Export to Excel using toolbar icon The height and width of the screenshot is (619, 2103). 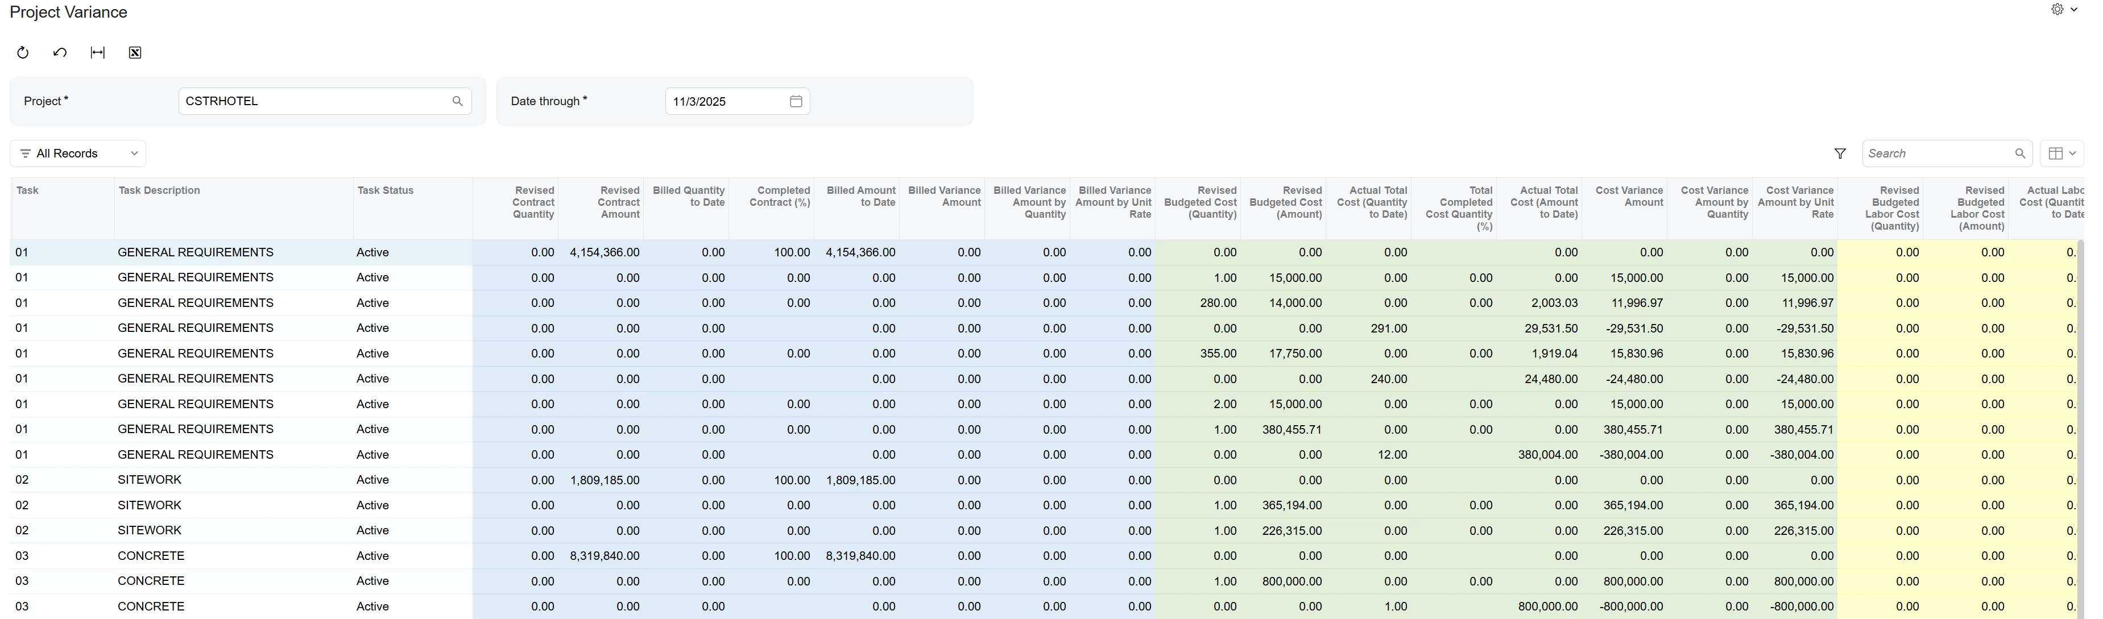[135, 53]
